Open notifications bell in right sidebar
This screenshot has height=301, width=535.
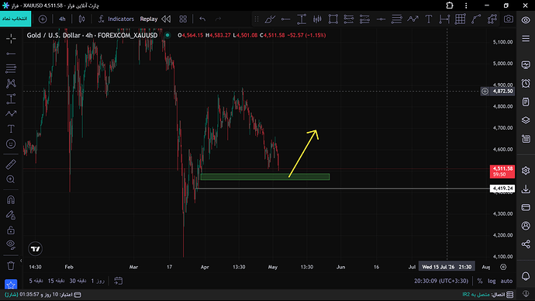526,275
